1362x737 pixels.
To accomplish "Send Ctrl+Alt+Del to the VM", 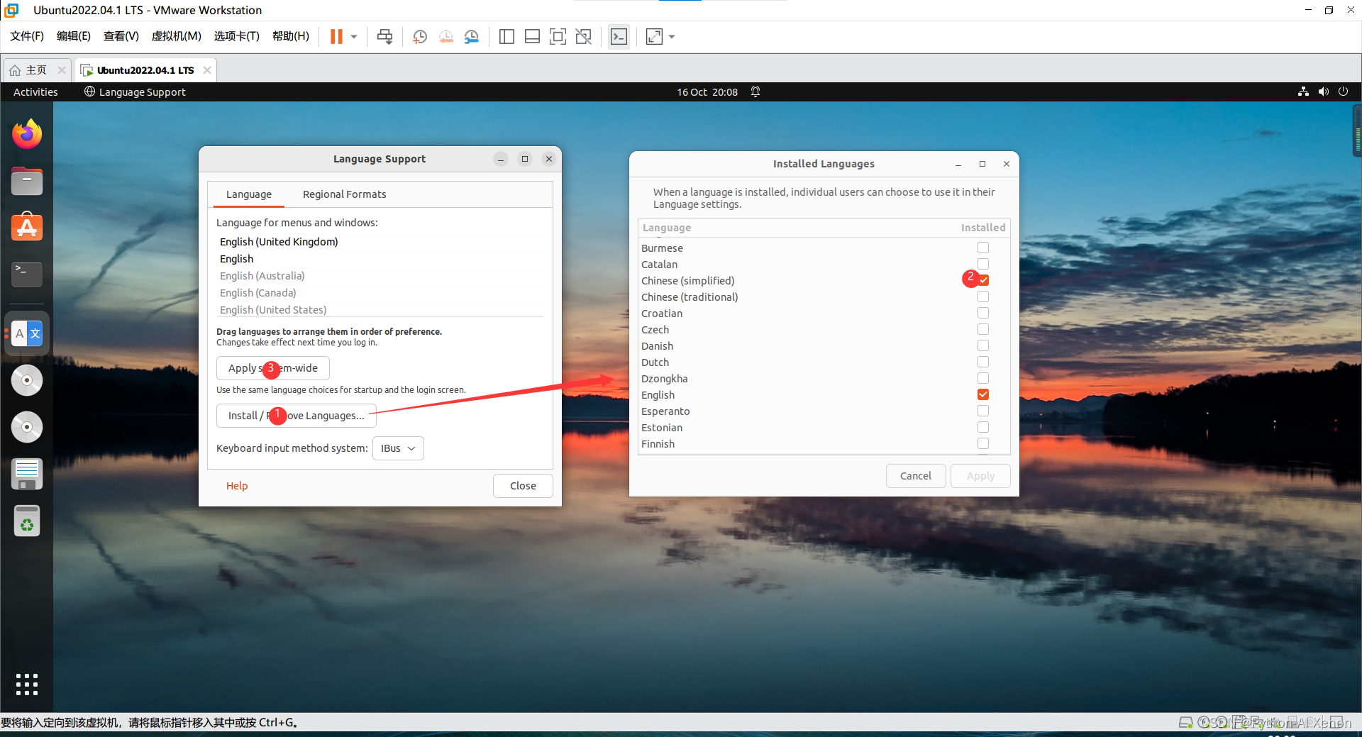I will (x=385, y=37).
